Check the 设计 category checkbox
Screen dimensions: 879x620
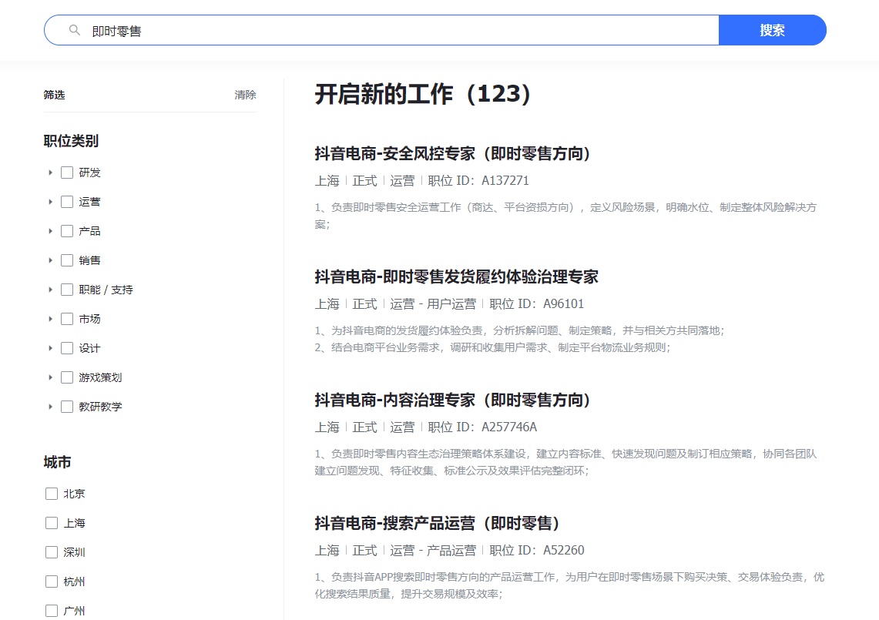(67, 348)
